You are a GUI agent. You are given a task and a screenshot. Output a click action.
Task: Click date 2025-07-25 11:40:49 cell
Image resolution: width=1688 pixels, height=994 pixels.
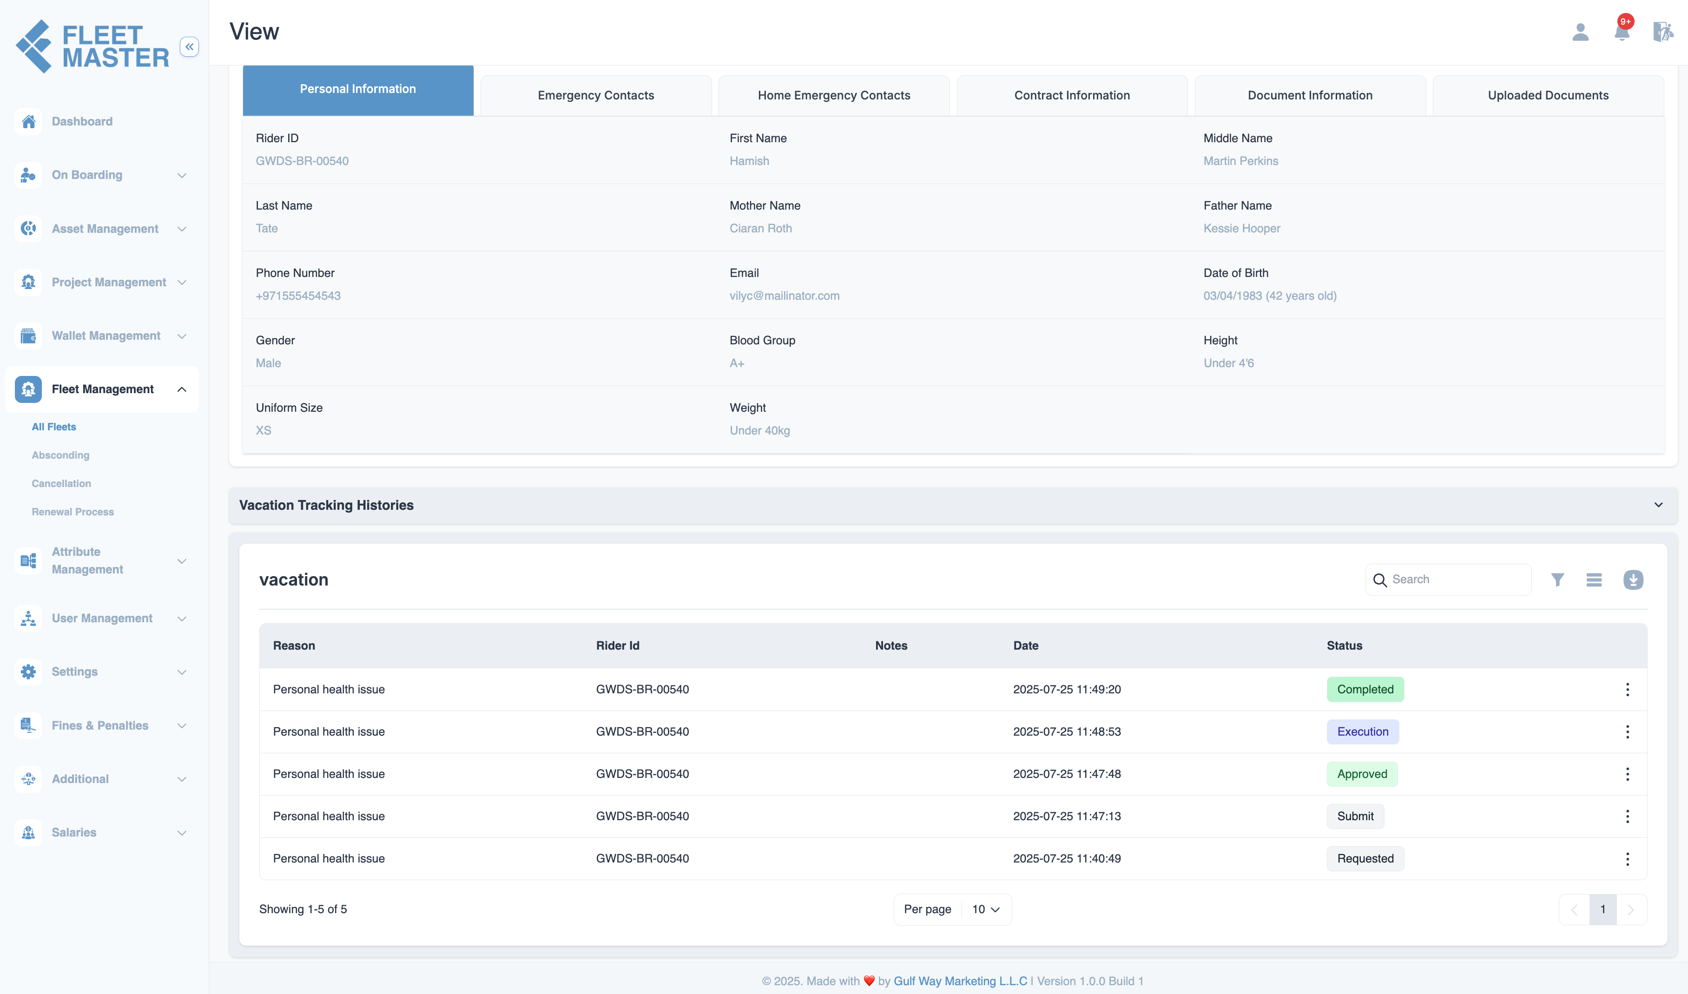(x=1067, y=859)
